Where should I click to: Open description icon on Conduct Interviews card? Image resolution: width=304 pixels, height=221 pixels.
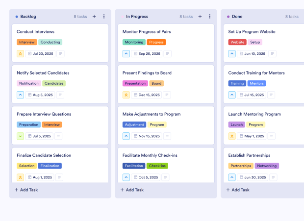click(x=60, y=54)
